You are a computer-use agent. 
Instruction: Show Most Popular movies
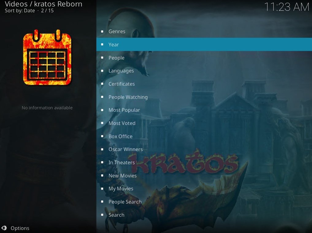pyautogui.click(x=204, y=110)
